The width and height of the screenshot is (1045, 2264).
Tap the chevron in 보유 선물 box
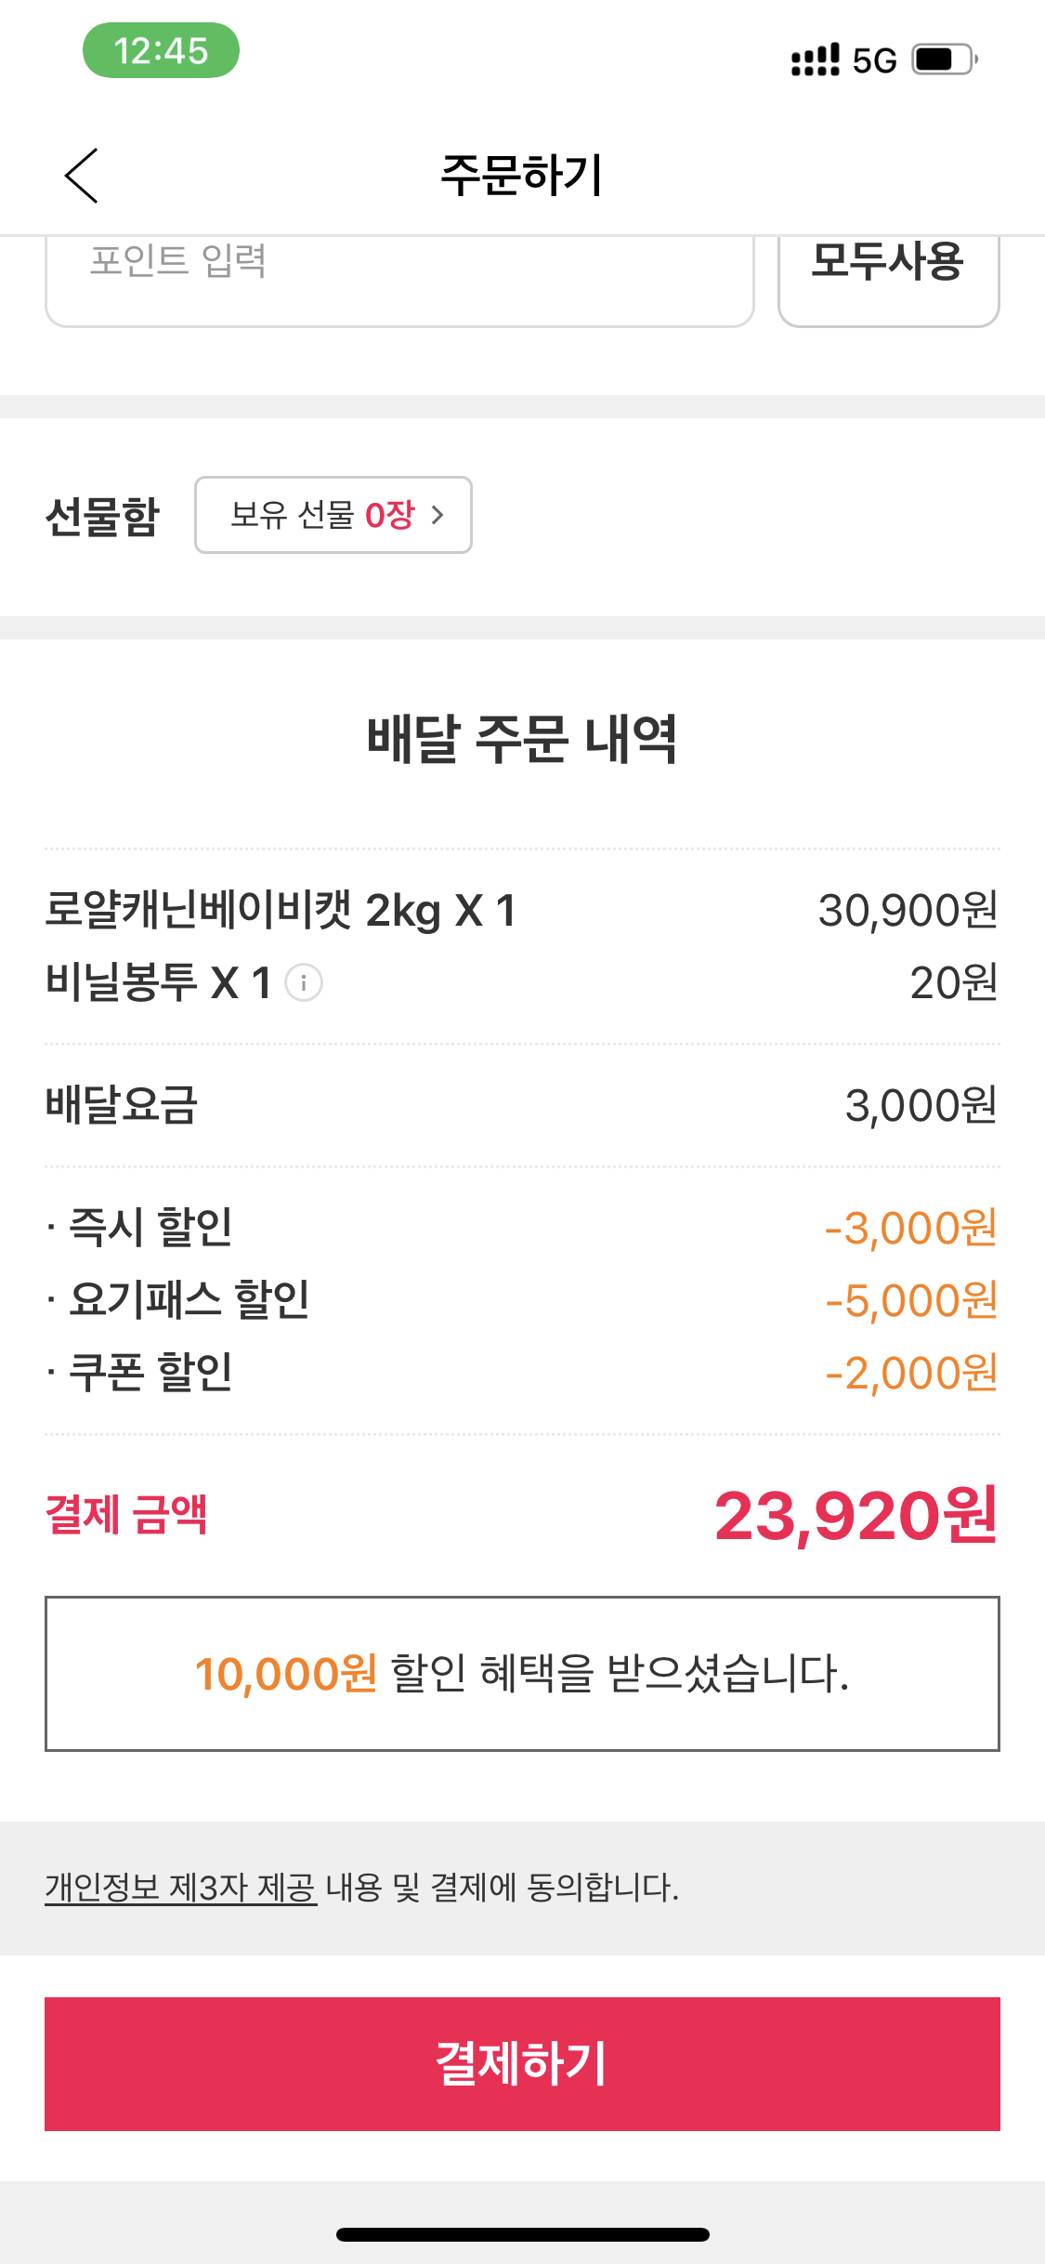point(438,515)
